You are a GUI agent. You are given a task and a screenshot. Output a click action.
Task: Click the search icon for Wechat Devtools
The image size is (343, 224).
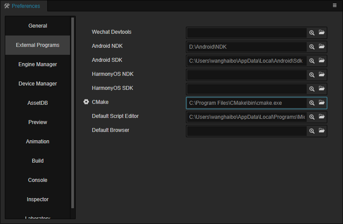tap(311, 33)
